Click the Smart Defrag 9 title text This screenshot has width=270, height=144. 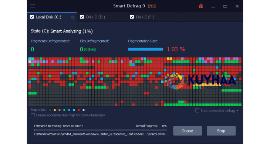[x=129, y=6]
